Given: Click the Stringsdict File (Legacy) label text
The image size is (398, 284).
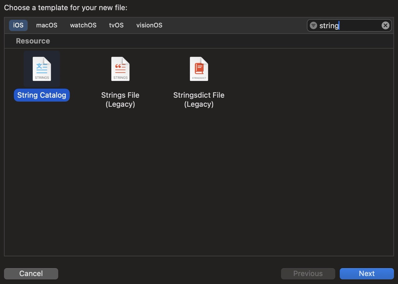Looking at the screenshot, I should tap(199, 99).
